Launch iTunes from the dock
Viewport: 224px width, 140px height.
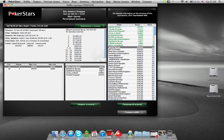(102, 134)
